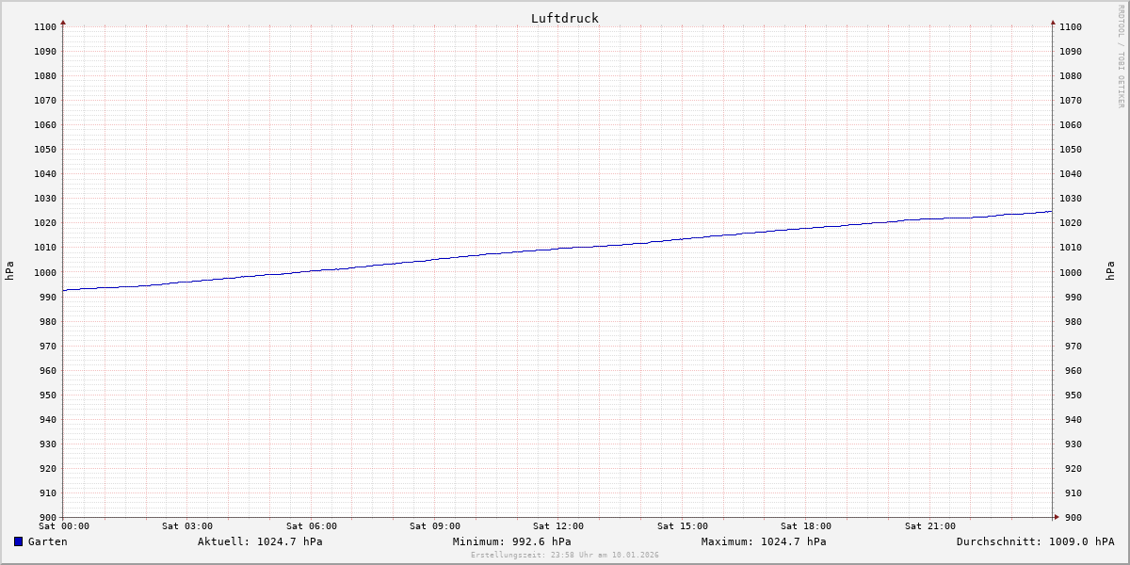Click the Sat 06:00 time axis label
The image size is (1130, 565).
point(312,526)
